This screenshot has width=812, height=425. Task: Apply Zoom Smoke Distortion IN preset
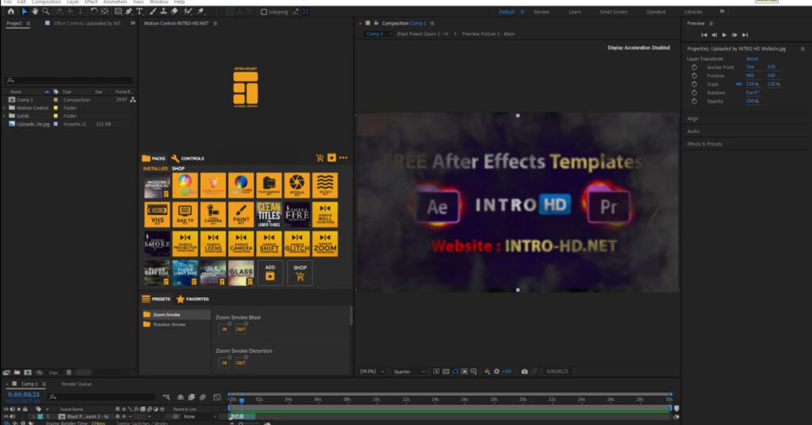[224, 363]
